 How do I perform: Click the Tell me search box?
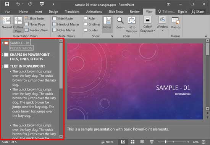166,12
